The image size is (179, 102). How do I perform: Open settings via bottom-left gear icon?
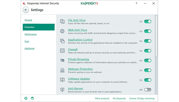point(26,98)
